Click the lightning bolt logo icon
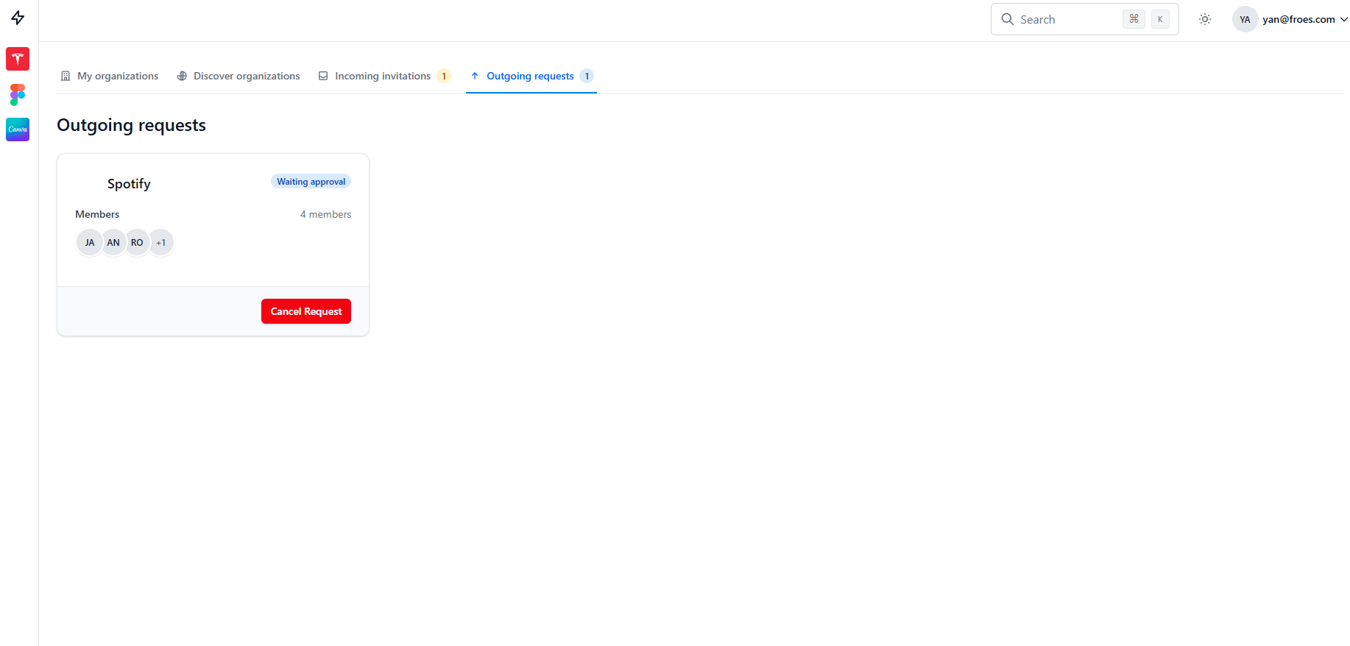Image resolution: width=1350 pixels, height=646 pixels. pos(18,18)
